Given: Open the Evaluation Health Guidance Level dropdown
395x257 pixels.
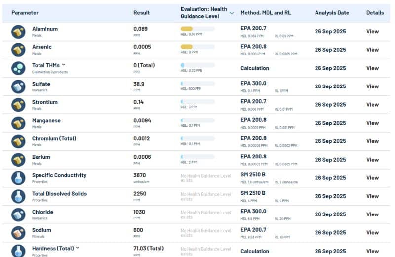Looking at the screenshot, I should coord(232,13).
